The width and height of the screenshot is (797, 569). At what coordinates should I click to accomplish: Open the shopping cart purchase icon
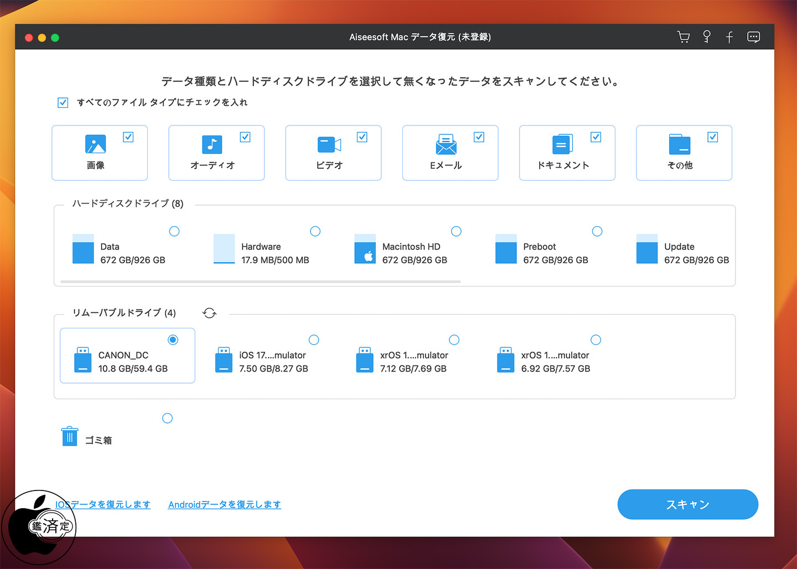684,37
